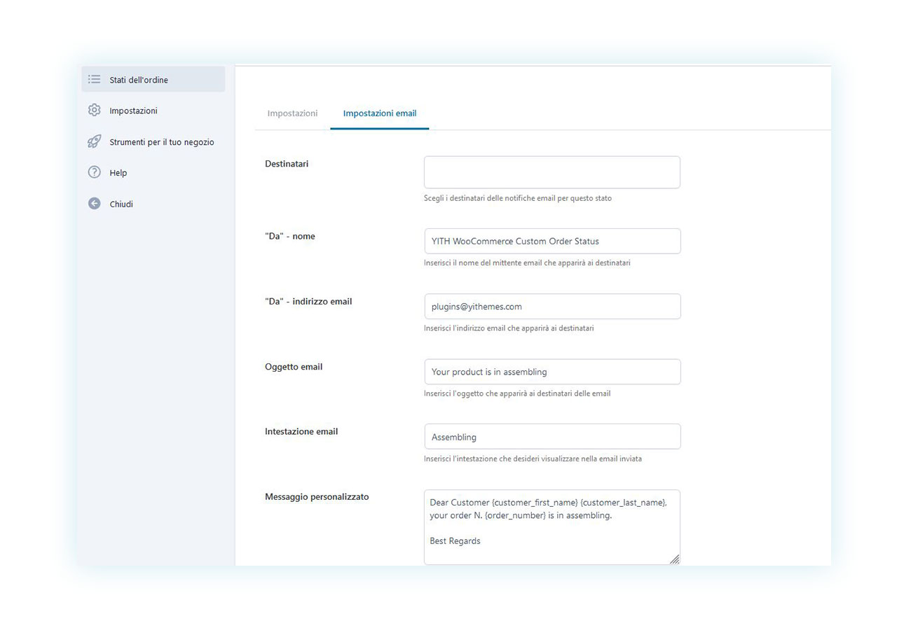This screenshot has width=911, height=635.
Task: Click the Oggetto email label
Action: point(294,367)
